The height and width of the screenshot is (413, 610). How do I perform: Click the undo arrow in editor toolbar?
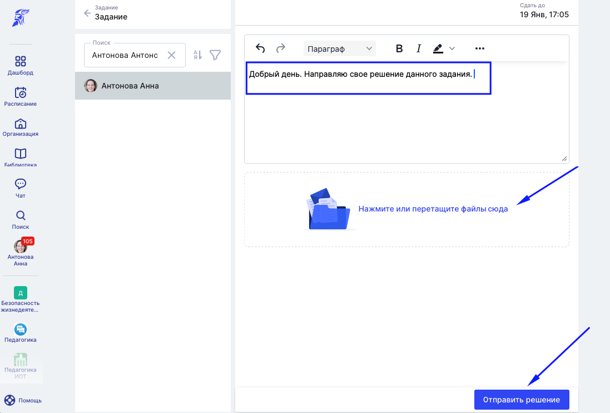point(260,48)
